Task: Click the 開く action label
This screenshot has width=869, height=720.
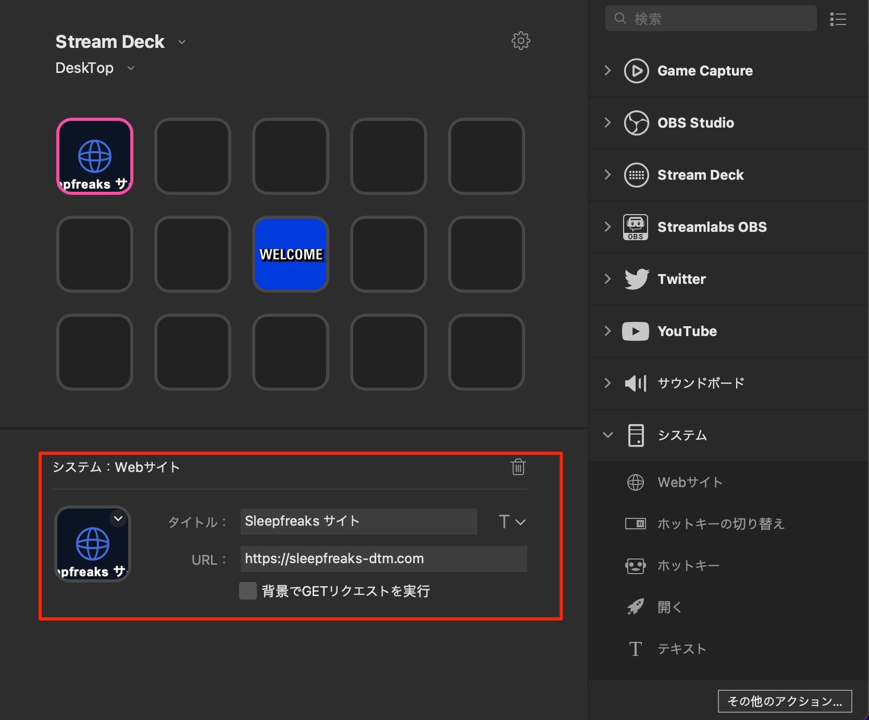Action: pos(670,607)
